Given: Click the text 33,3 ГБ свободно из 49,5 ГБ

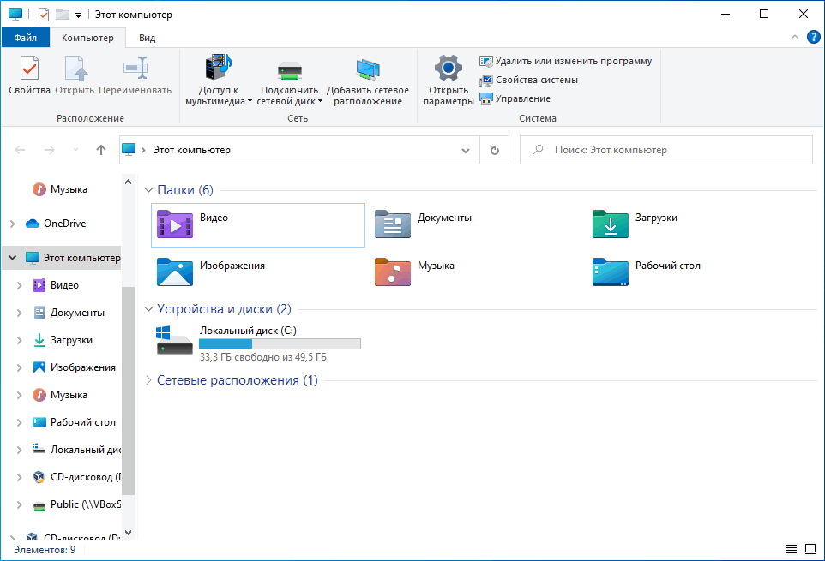Looking at the screenshot, I should (x=263, y=357).
